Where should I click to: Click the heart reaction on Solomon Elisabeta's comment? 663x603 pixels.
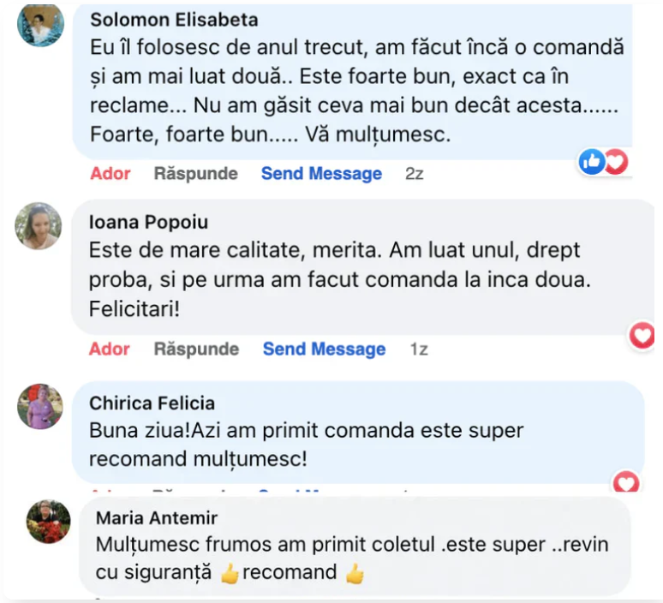click(615, 161)
